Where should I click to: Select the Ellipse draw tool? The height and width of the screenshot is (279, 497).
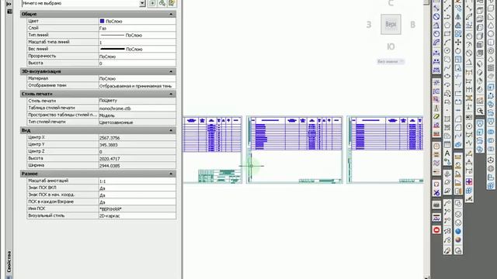pos(447,76)
